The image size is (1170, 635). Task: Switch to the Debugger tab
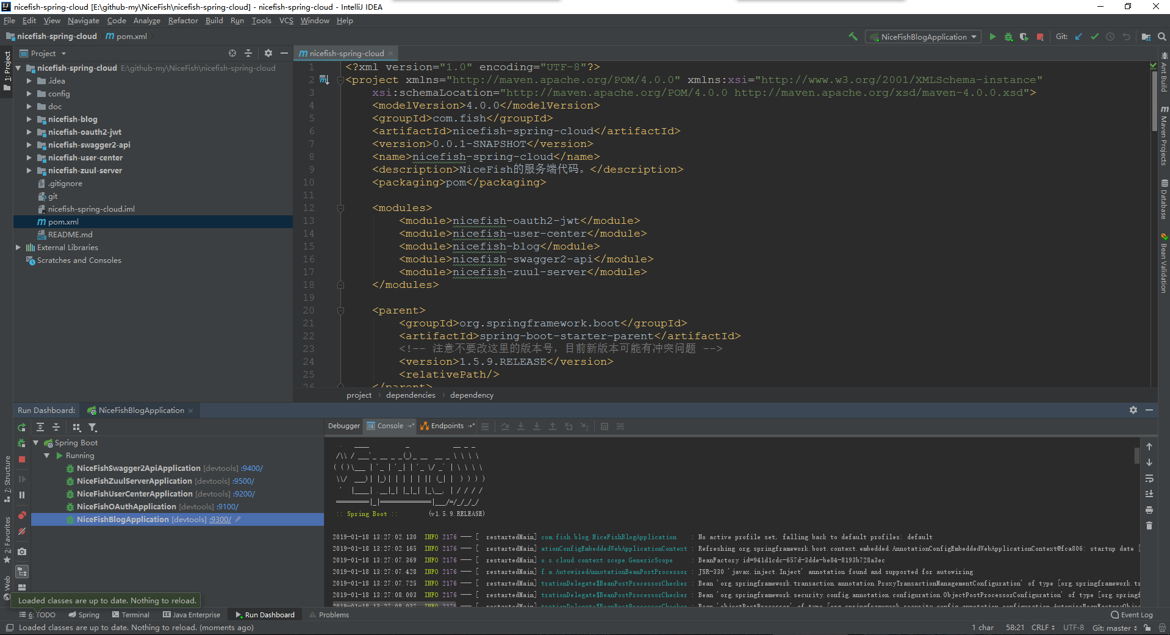click(x=344, y=426)
